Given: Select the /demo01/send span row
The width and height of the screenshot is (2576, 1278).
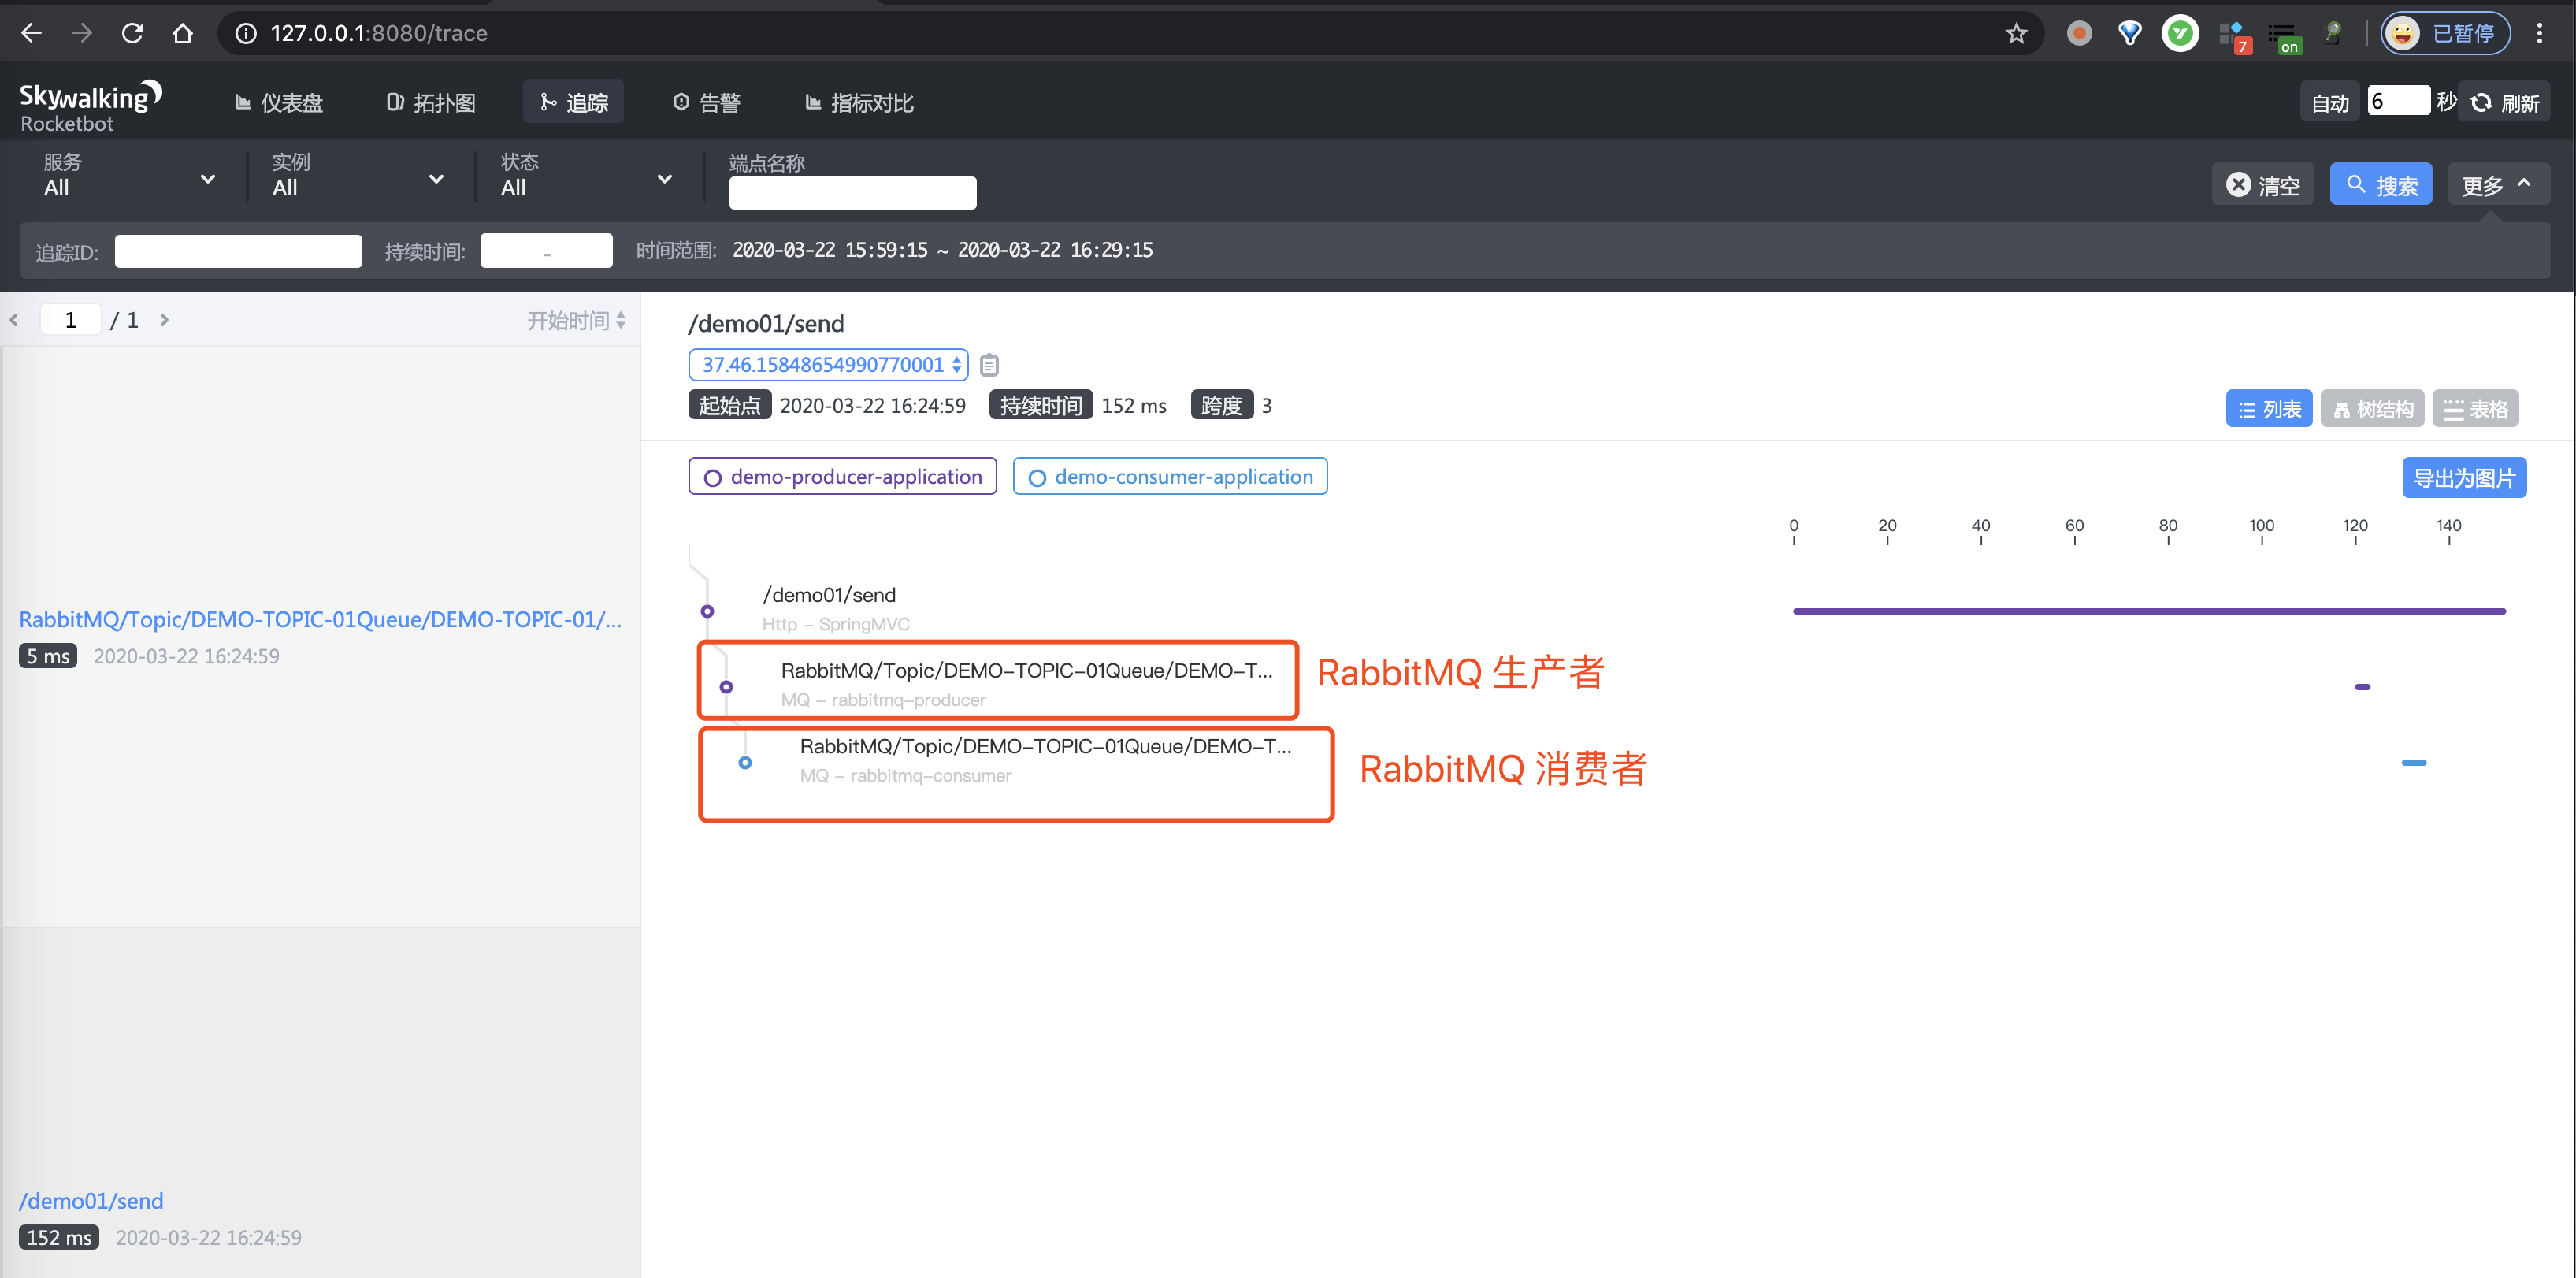Looking at the screenshot, I should coord(836,609).
